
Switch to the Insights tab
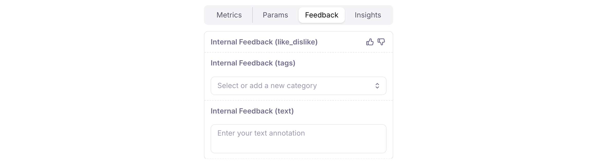368,15
